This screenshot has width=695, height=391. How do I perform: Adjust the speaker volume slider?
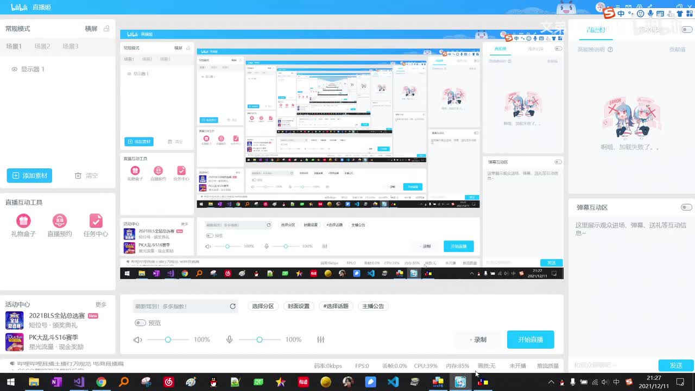click(x=168, y=339)
